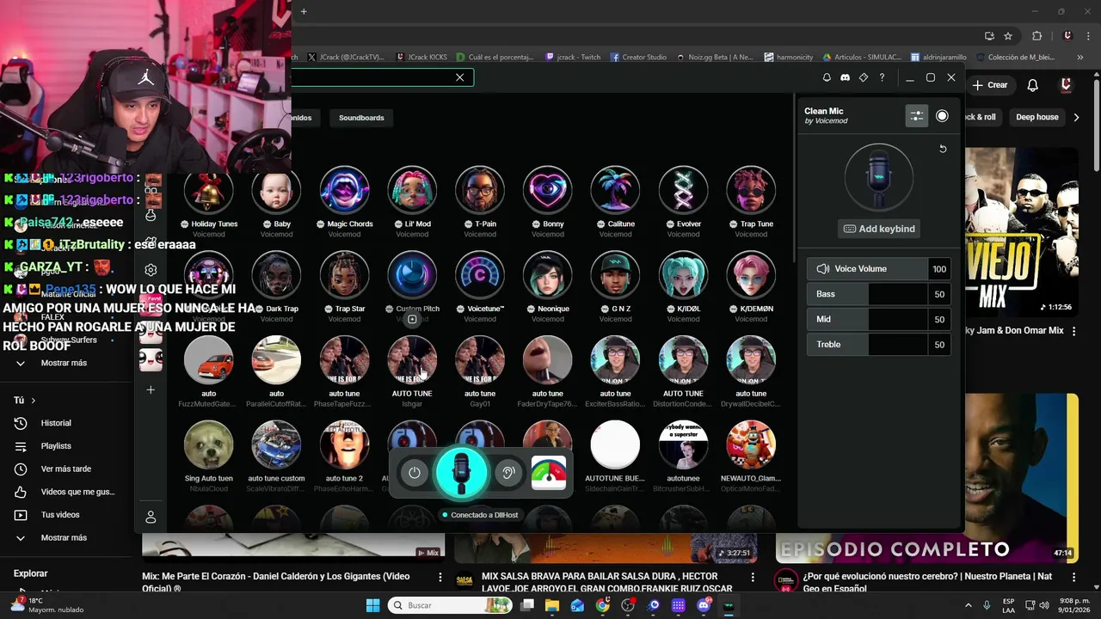Open the Windows Start menu
Viewport: 1101px width, 619px height.
[x=372, y=605]
